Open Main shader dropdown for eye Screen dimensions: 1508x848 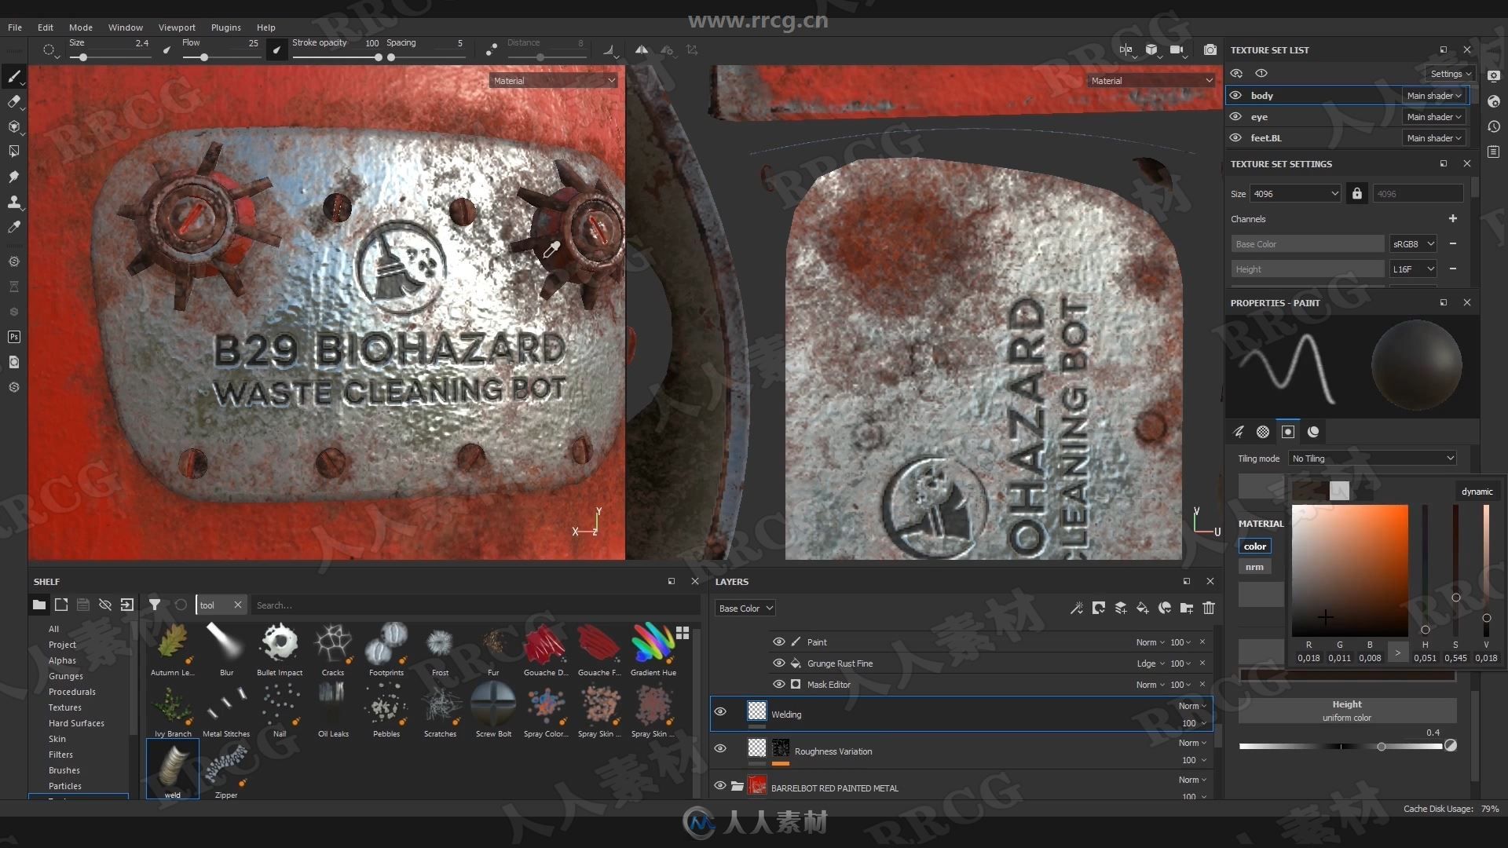[1434, 116]
